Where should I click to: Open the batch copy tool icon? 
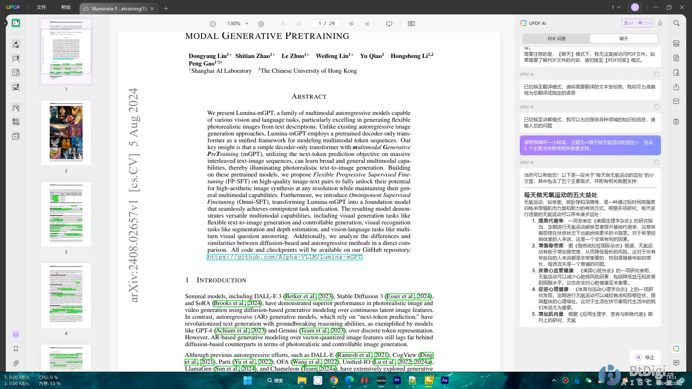[x=15, y=137]
